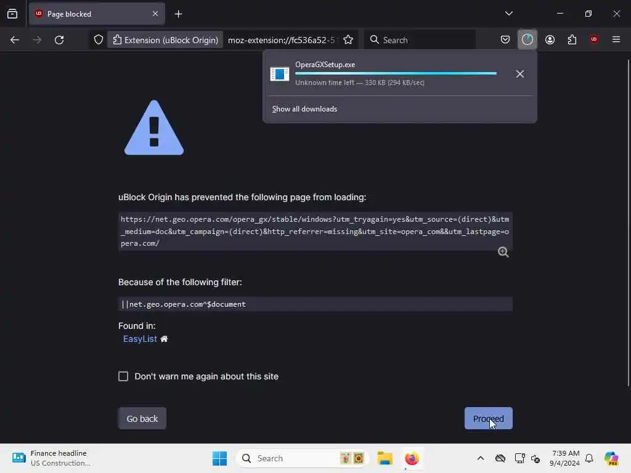The height and width of the screenshot is (473, 631).
Task: Click the OperaGXSetup.exe file icon
Action: (x=279, y=74)
